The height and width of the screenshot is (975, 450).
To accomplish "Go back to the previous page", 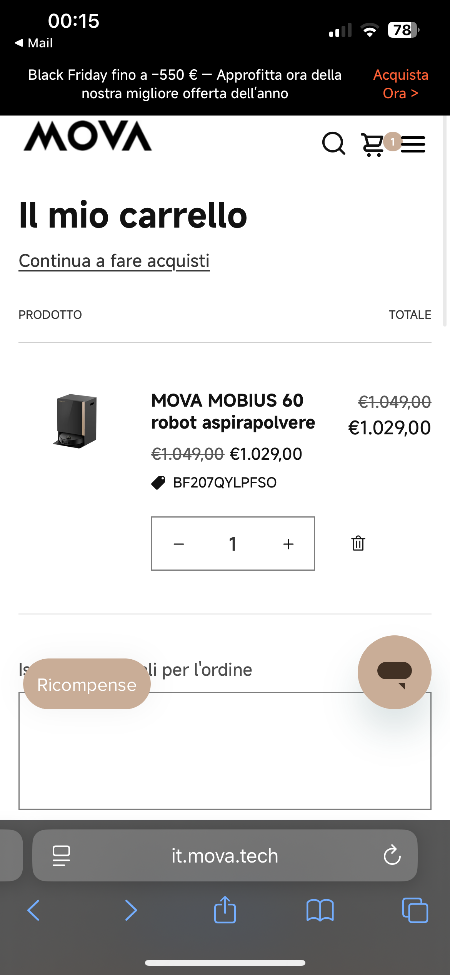I will [33, 910].
